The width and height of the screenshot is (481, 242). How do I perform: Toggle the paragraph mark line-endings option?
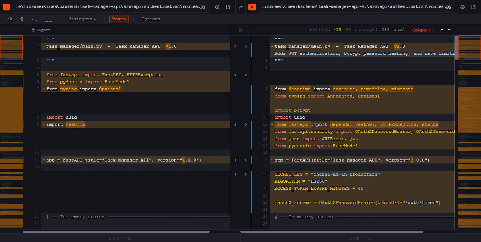(22, 19)
